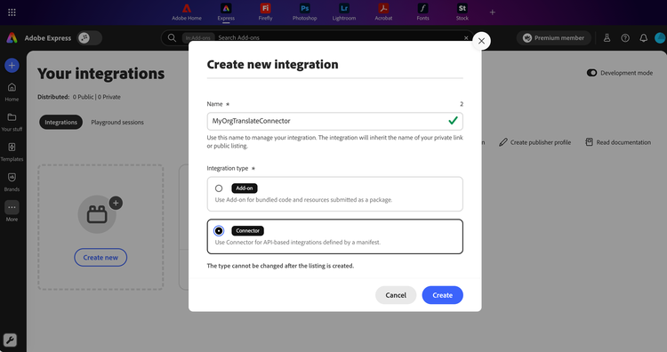The image size is (667, 352).
Task: Toggle the switch beside Adobe Express title
Action: (x=89, y=38)
